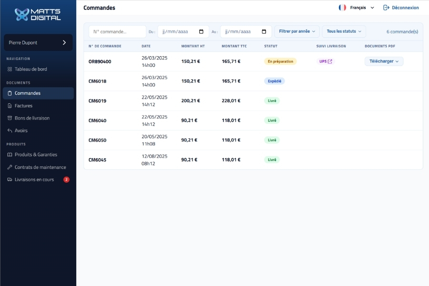Focus the Du start date field
Screen dimensions: 429x286
tap(183, 32)
